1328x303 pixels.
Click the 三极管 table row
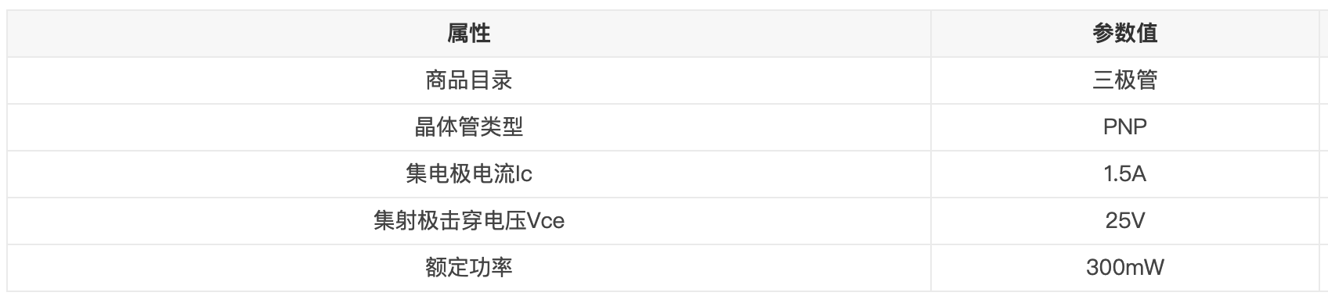pos(664,80)
